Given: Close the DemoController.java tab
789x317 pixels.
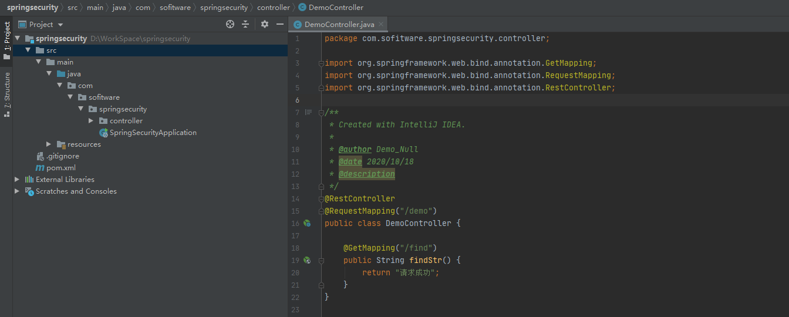Looking at the screenshot, I should click(x=381, y=24).
